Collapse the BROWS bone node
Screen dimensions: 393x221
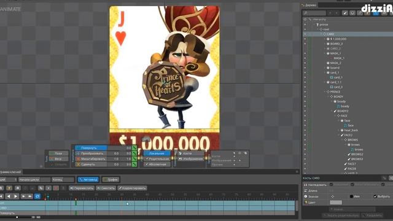click(343, 140)
